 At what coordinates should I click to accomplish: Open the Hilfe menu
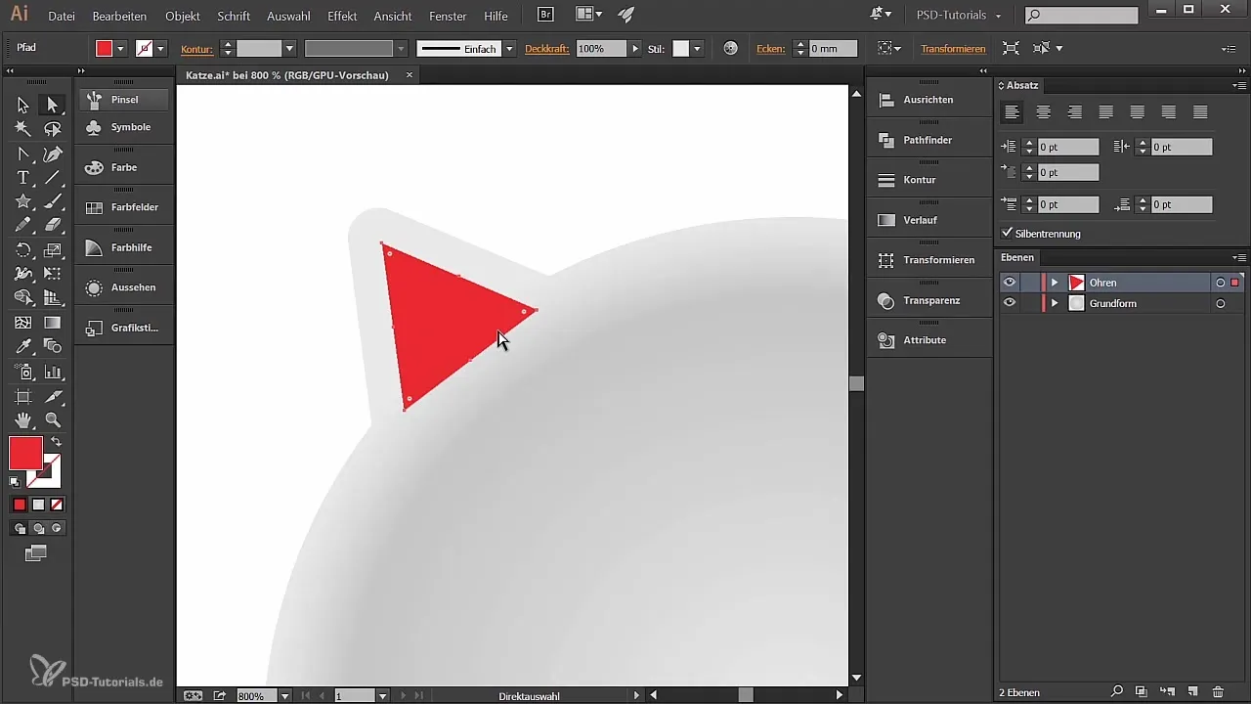496,16
